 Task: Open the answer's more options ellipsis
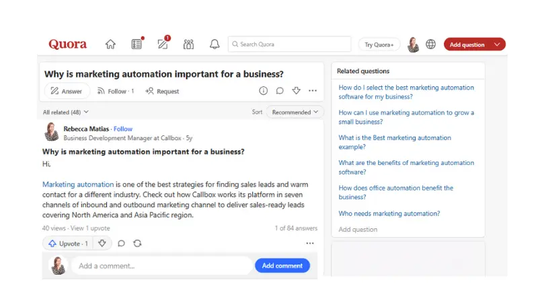click(x=310, y=243)
